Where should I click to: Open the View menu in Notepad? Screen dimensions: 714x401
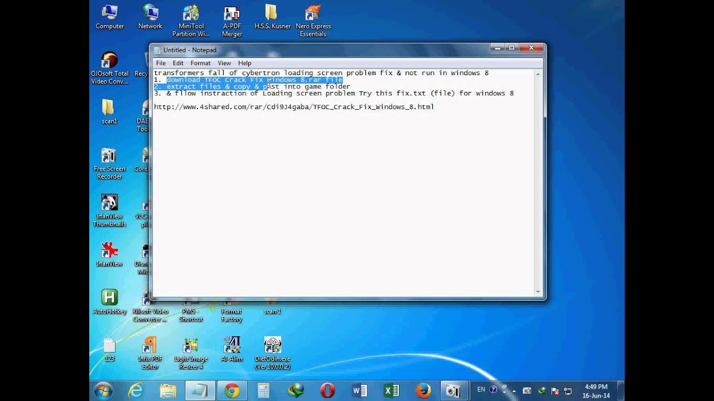(x=224, y=63)
